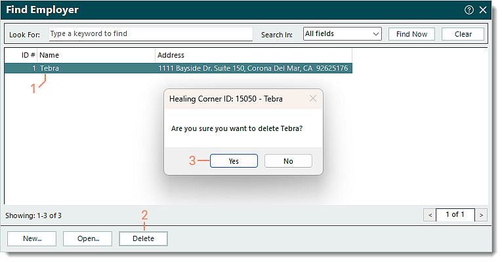502x262 pixels.
Task: Click the ID cell showing 1
Action: [x=22, y=68]
